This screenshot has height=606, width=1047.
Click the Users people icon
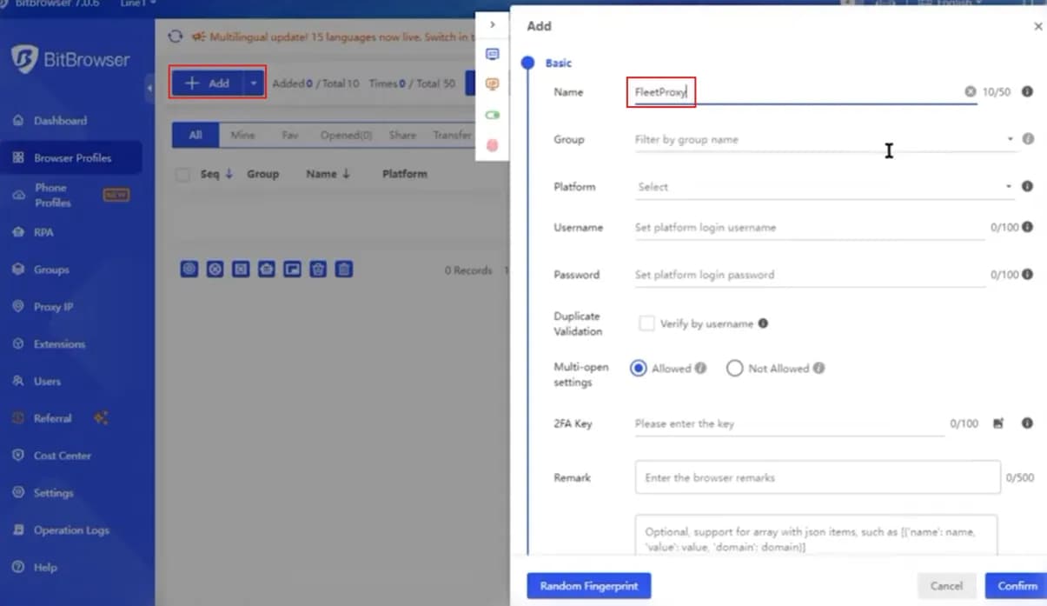coord(18,381)
